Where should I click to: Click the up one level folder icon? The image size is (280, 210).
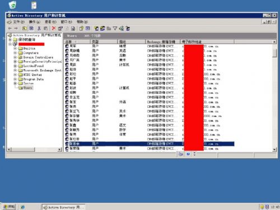pos(25,29)
